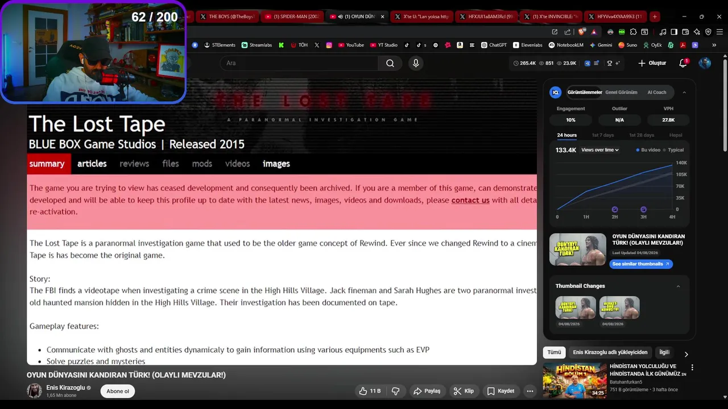
Task: Switch to the Görüntülenmeler tab
Action: pyautogui.click(x=584, y=92)
